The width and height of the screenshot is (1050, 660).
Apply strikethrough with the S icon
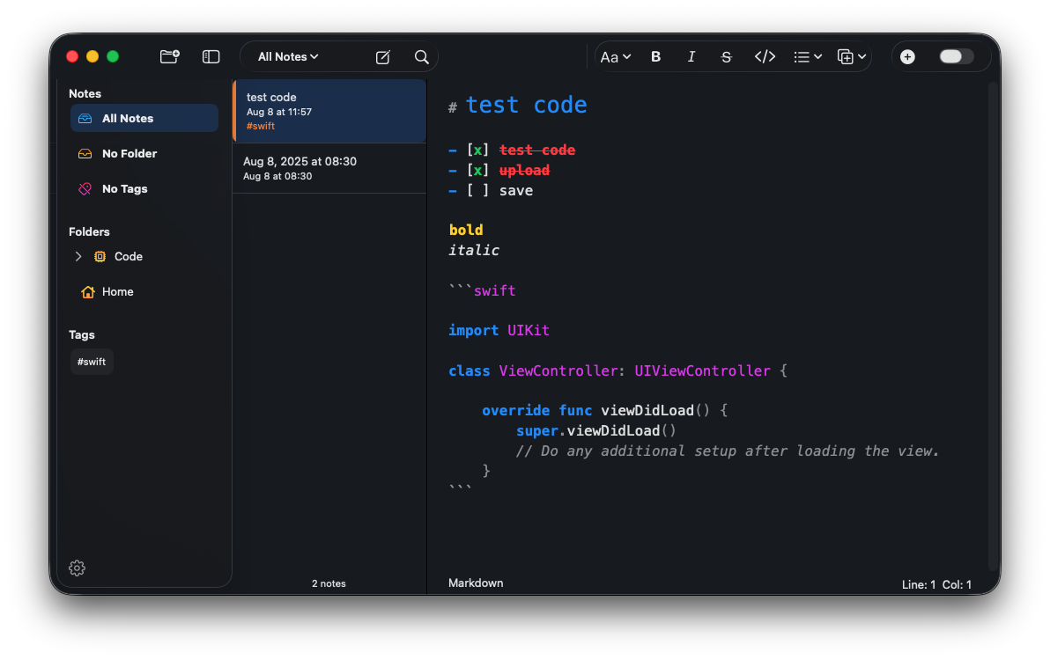[726, 56]
